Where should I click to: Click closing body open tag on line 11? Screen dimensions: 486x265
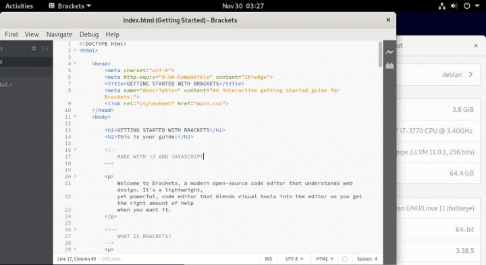101,117
